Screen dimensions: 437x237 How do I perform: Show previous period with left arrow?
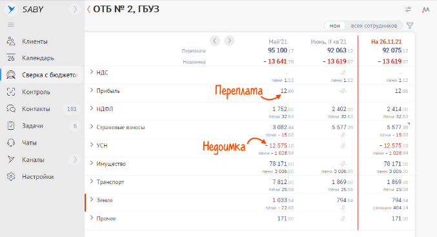coord(214,41)
